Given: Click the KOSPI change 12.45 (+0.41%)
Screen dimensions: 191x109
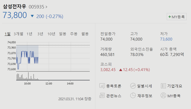Looking at the screenshot, I should [x=136, y=70].
